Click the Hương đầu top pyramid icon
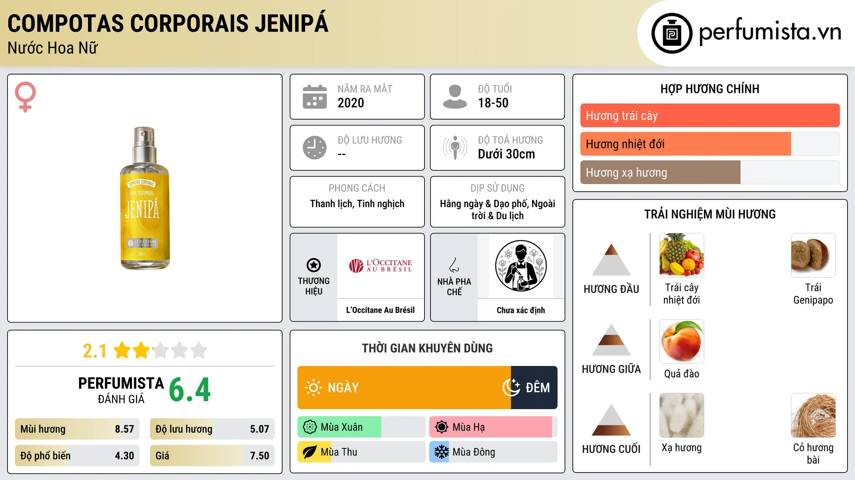 click(x=611, y=260)
